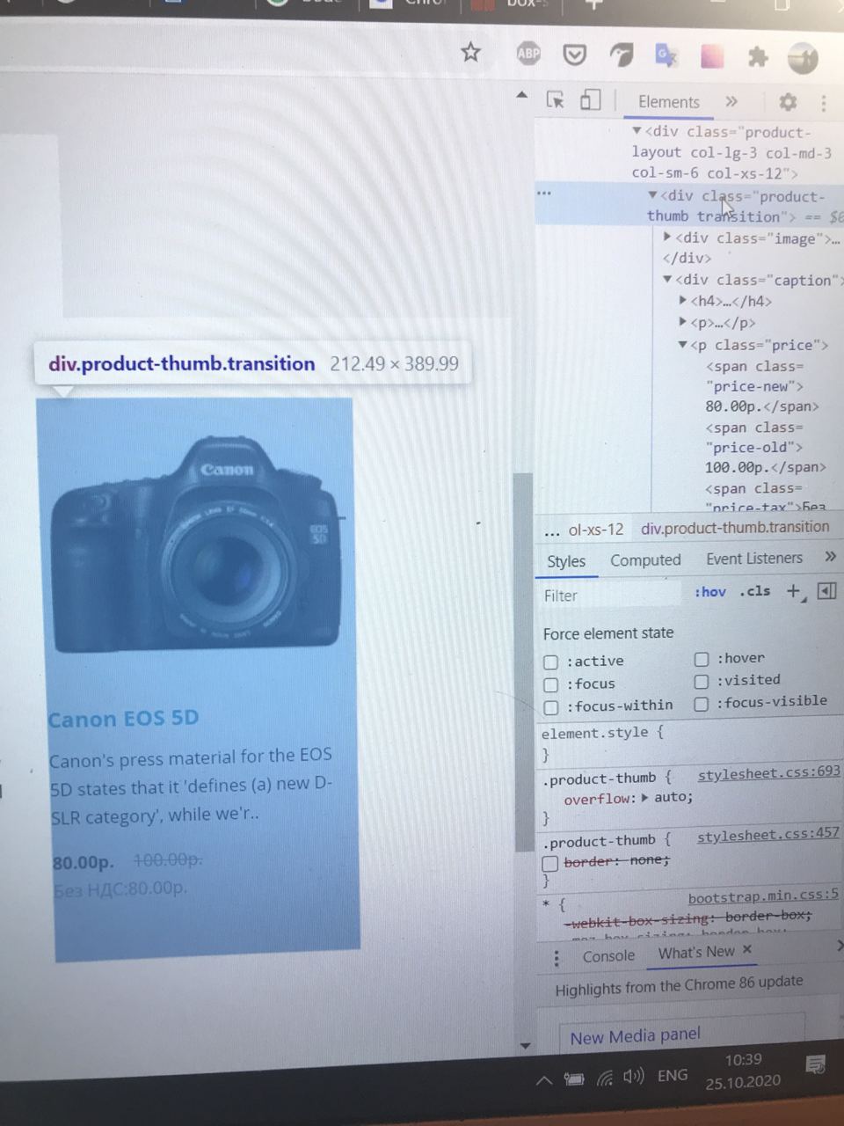The width and height of the screenshot is (844, 1126).
Task: Open the What's New drawer tab
Action: [x=696, y=953]
